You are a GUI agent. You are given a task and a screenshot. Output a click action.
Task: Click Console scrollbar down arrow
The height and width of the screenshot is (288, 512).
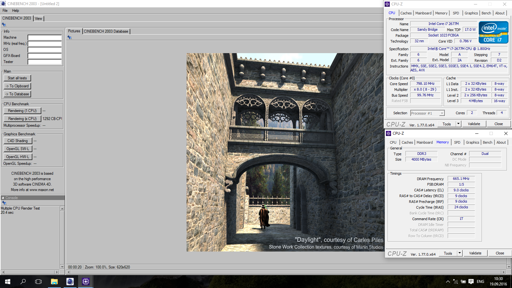pyautogui.click(x=62, y=267)
